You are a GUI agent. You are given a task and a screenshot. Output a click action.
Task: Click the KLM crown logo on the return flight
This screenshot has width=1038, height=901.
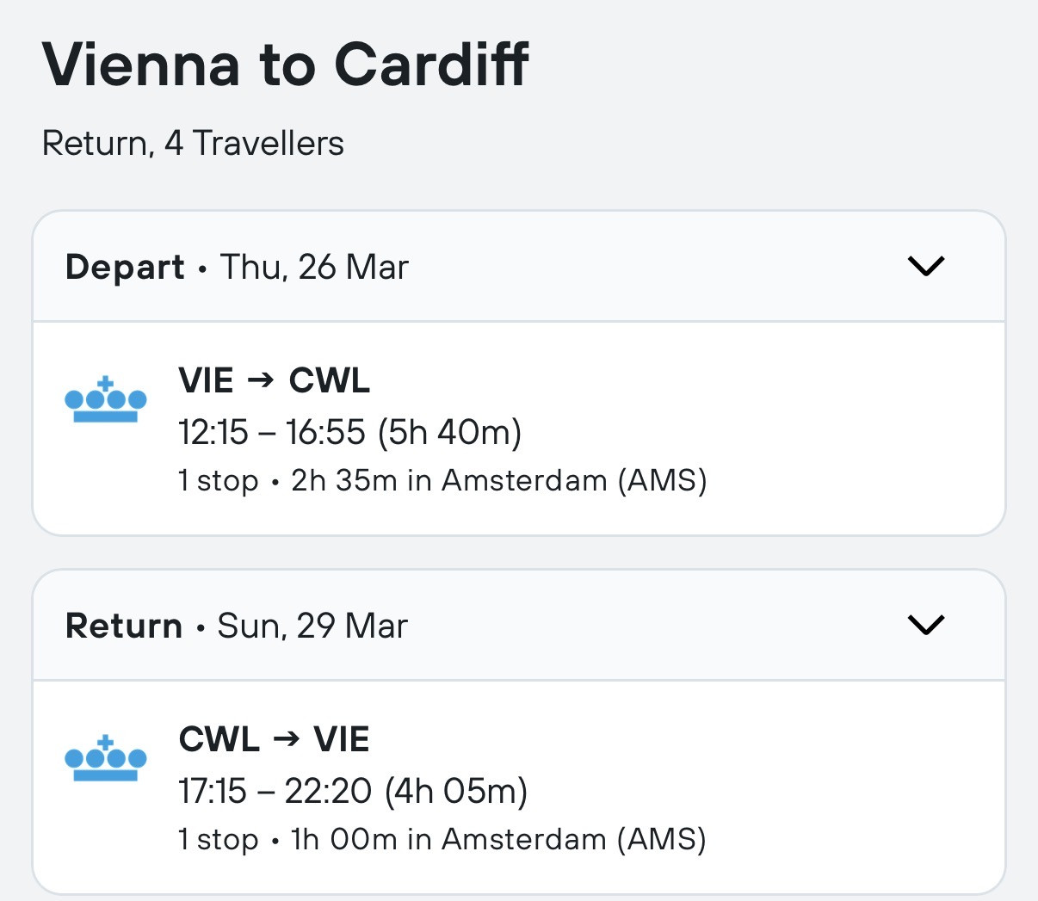106,759
